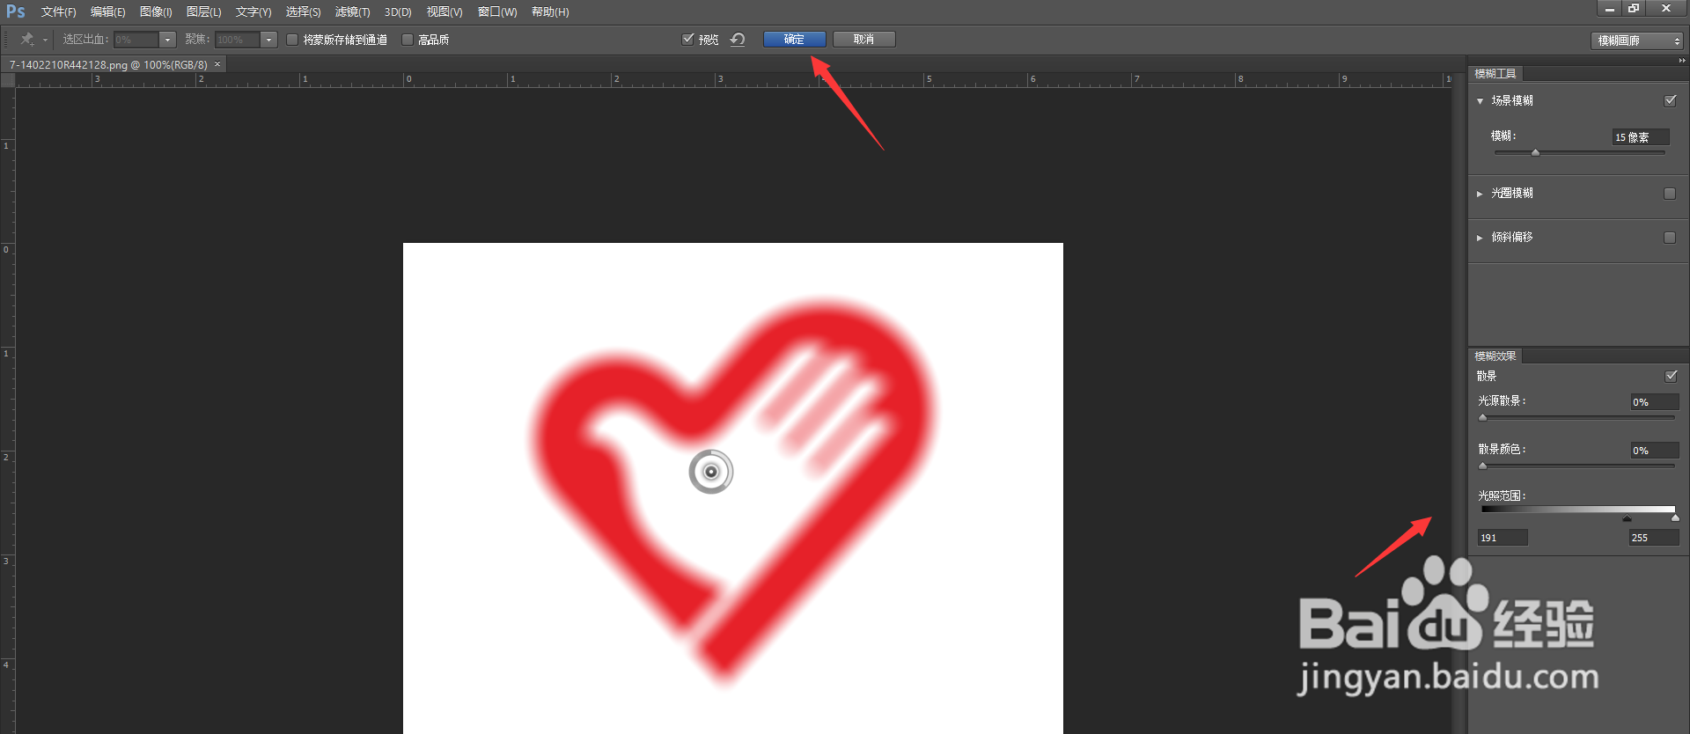Toggle the 散景 checkbox
This screenshot has width=1690, height=734.
[x=1672, y=376]
